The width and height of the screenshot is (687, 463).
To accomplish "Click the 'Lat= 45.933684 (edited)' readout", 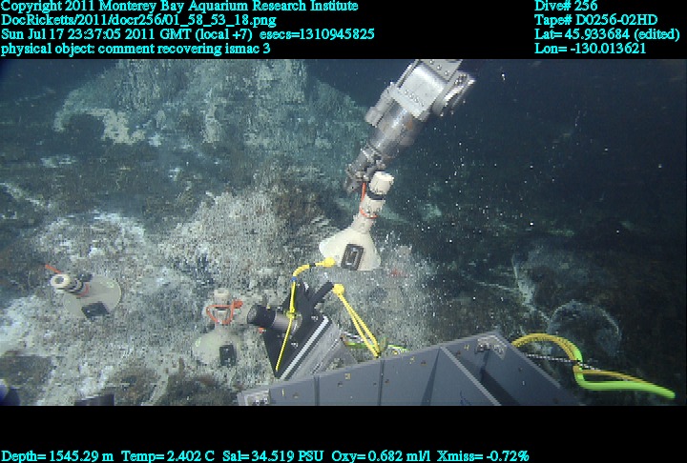I will 607,34.
